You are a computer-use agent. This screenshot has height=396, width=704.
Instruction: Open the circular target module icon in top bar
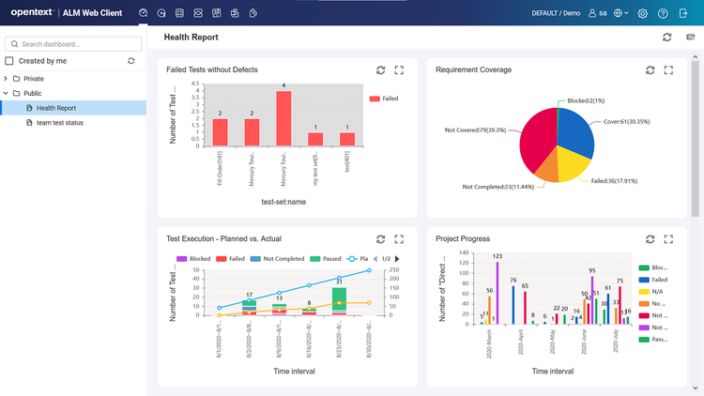(161, 13)
